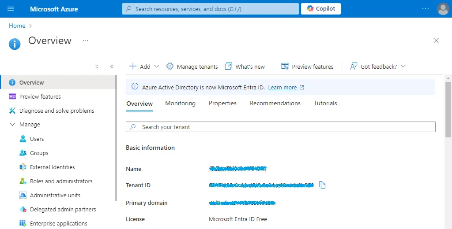Viewport: 452px width, 229px height.
Task: Select the Overview tab
Action: point(139,103)
